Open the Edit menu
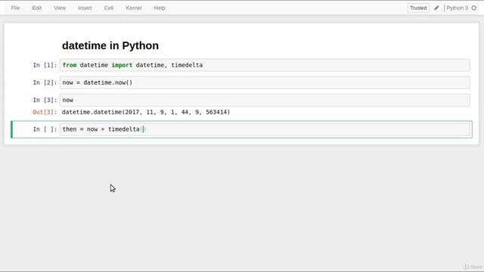This screenshot has width=484, height=272. pyautogui.click(x=37, y=8)
